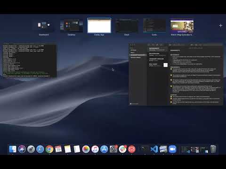Open Zoom from the dock
This screenshot has width=226, height=169.
[172, 149]
